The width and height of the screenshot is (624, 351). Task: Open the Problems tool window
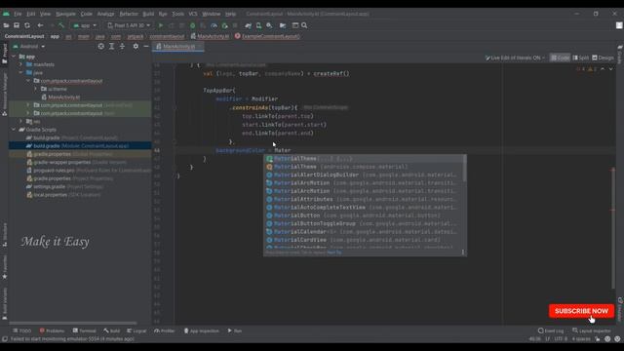[x=52, y=331]
